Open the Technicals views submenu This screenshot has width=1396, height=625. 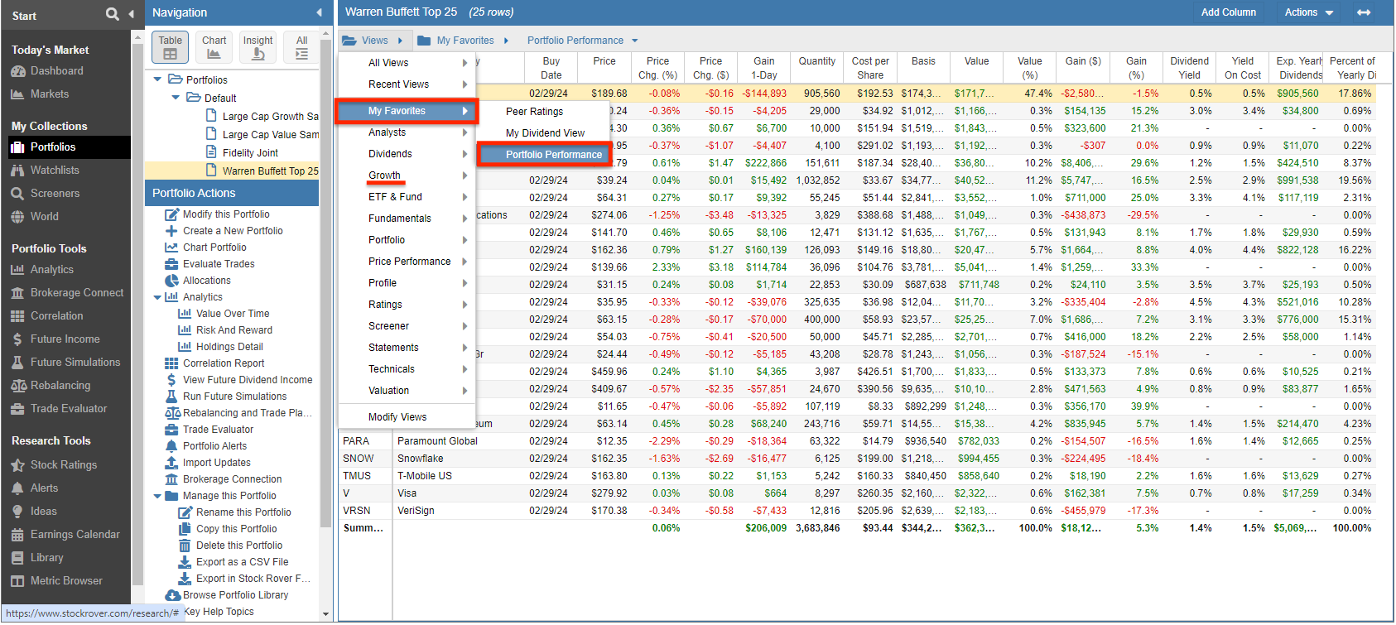pos(407,369)
